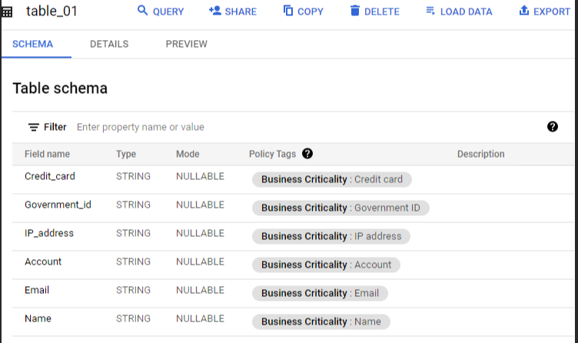Click the Load Data icon

coord(430,12)
